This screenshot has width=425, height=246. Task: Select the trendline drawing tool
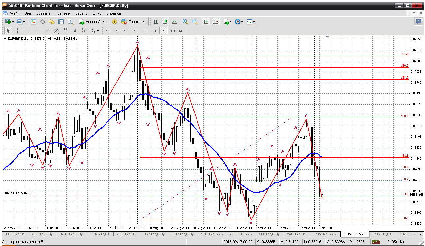(x=47, y=31)
